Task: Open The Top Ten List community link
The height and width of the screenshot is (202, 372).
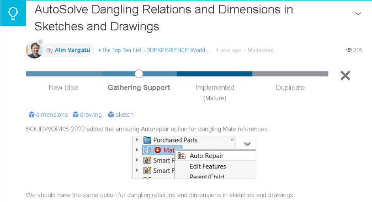Action: tap(154, 50)
